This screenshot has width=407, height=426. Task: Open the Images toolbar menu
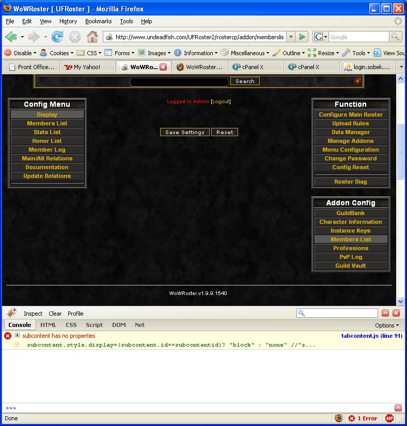154,53
